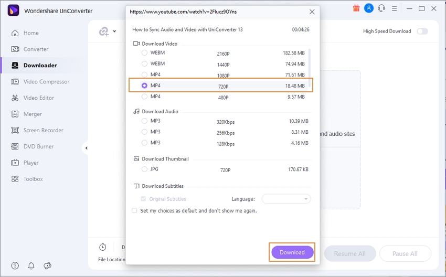Viewport: 446px width, 277px height.
Task: Open the Video Compressor sidebar tab
Action: pos(46,82)
